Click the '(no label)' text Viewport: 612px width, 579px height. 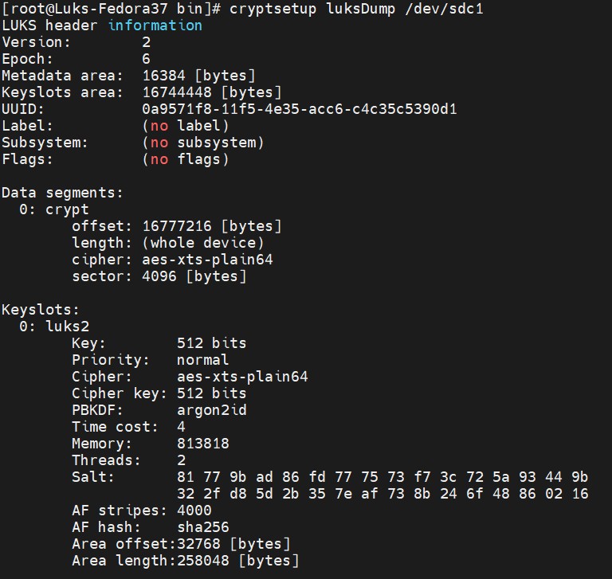point(186,126)
